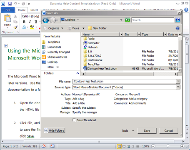Open the Save as type dropdown

pos(178,87)
